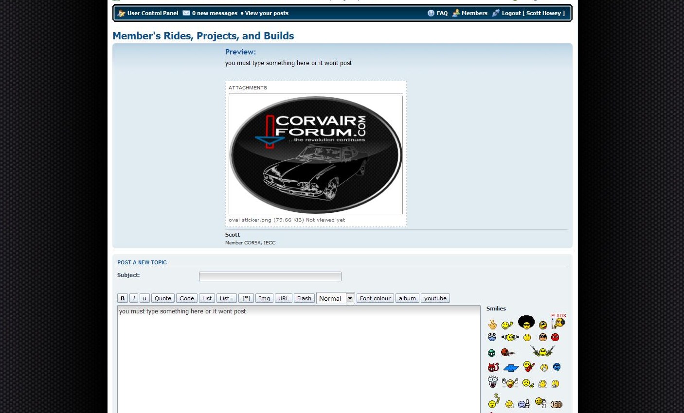
Task: Click the 'oval sticker.png (79.66 KiB)' caption
Action: (x=267, y=220)
